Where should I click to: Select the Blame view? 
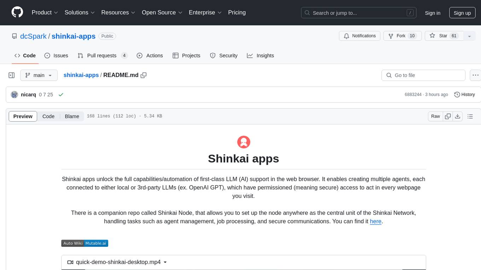(72, 116)
